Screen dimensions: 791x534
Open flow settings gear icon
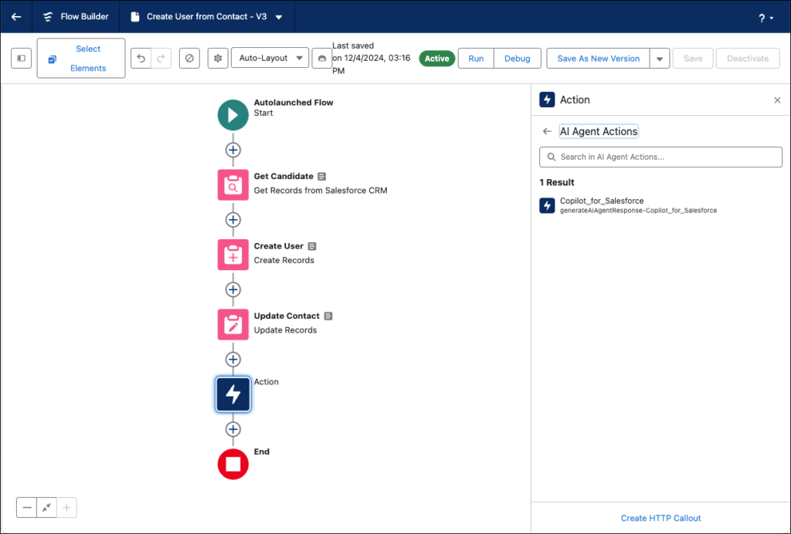point(218,59)
